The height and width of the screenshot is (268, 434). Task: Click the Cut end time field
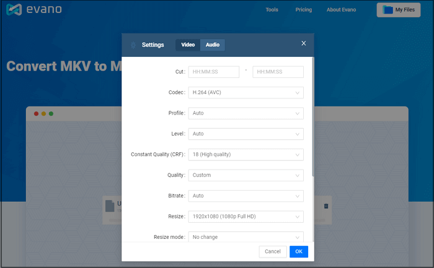278,72
